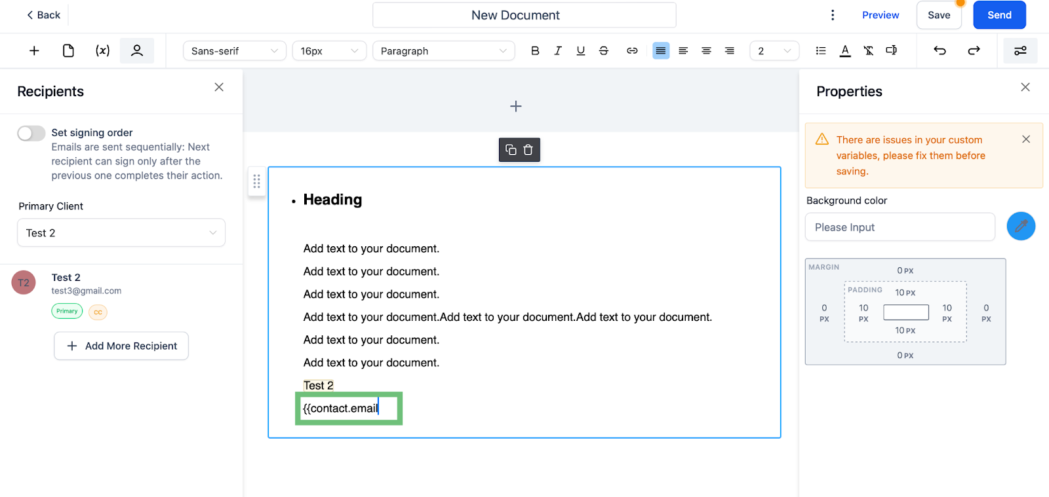Click the test3@gmail.com recipient email

[x=87, y=291]
